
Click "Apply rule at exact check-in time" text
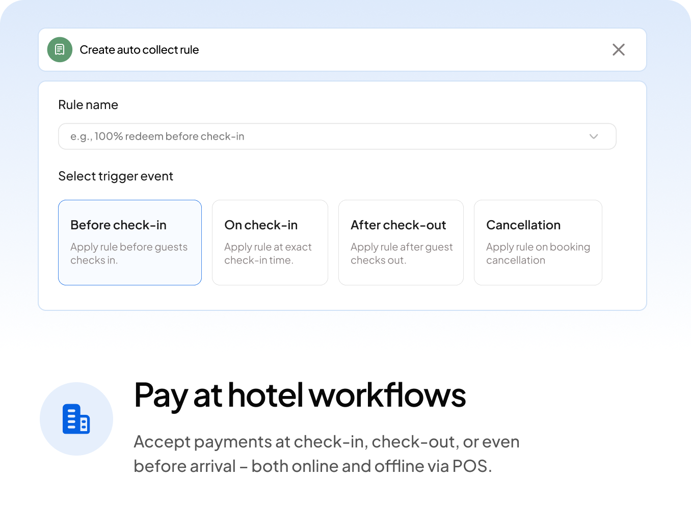coord(268,253)
